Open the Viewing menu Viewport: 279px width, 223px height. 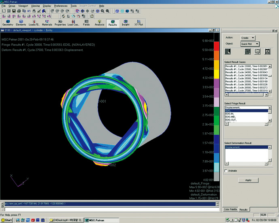35,6
